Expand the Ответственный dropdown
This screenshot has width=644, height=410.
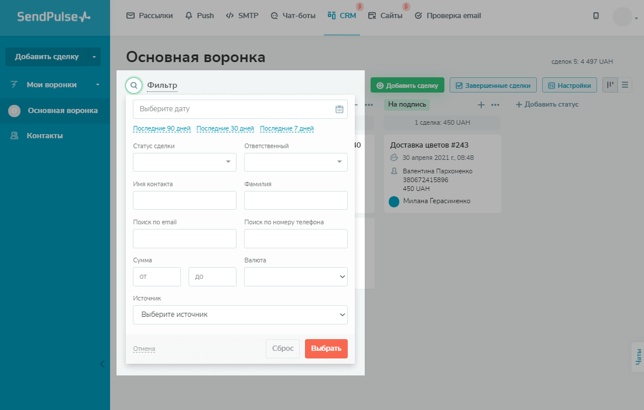coord(296,162)
